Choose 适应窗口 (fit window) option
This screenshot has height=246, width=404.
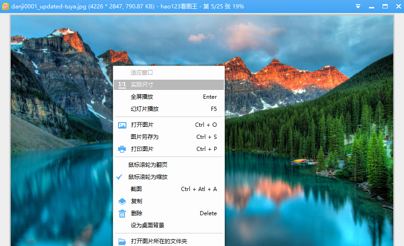click(x=169, y=73)
